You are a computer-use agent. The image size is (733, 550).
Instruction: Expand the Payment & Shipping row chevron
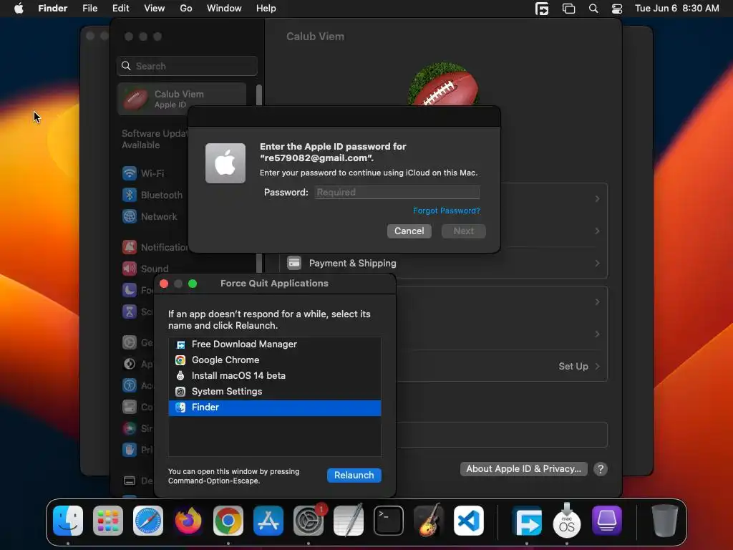point(598,264)
